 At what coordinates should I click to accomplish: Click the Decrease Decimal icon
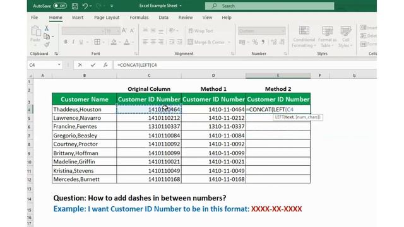(282, 42)
